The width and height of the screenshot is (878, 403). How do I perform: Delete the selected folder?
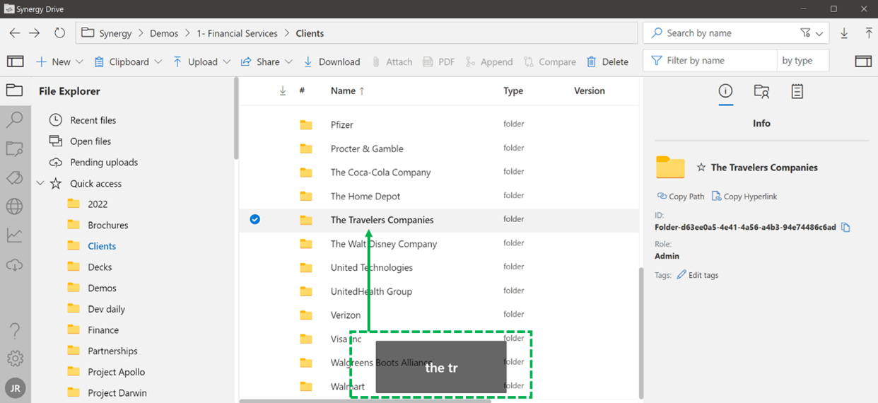607,62
